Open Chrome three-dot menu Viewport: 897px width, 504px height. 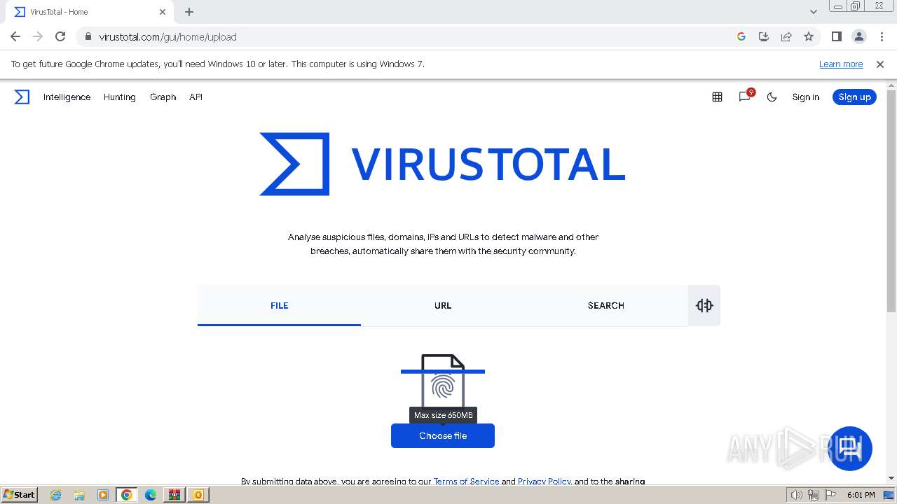click(x=882, y=36)
